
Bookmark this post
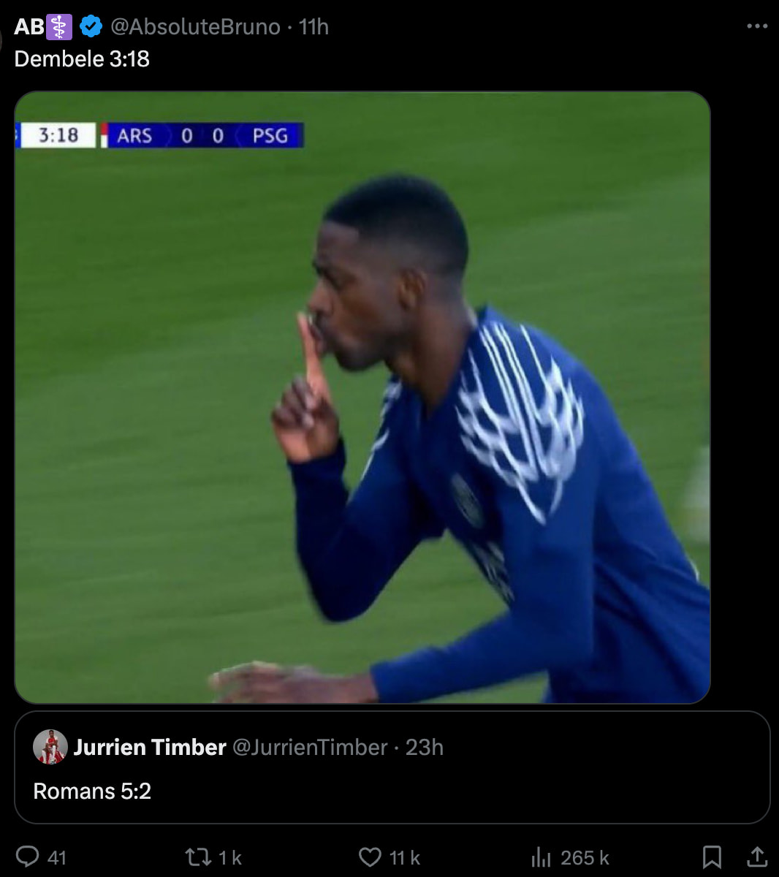(711, 857)
